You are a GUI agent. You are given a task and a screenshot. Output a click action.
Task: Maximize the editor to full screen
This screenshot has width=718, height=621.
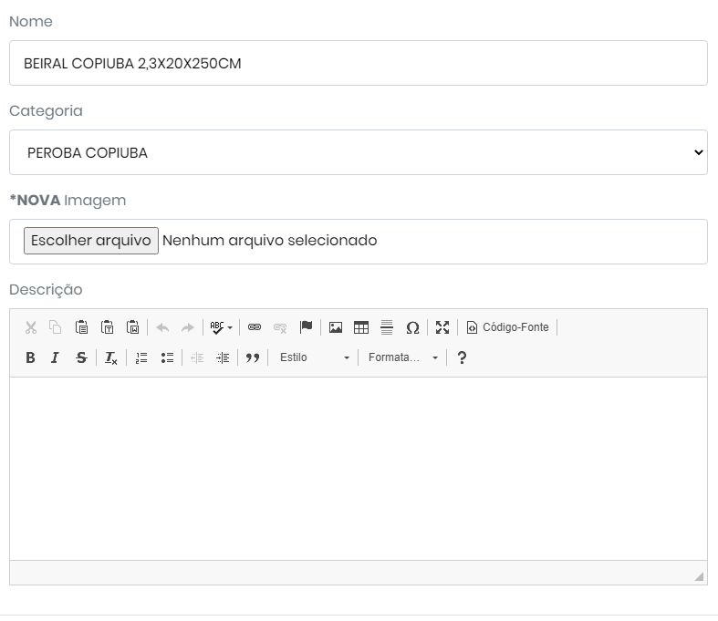pos(442,327)
